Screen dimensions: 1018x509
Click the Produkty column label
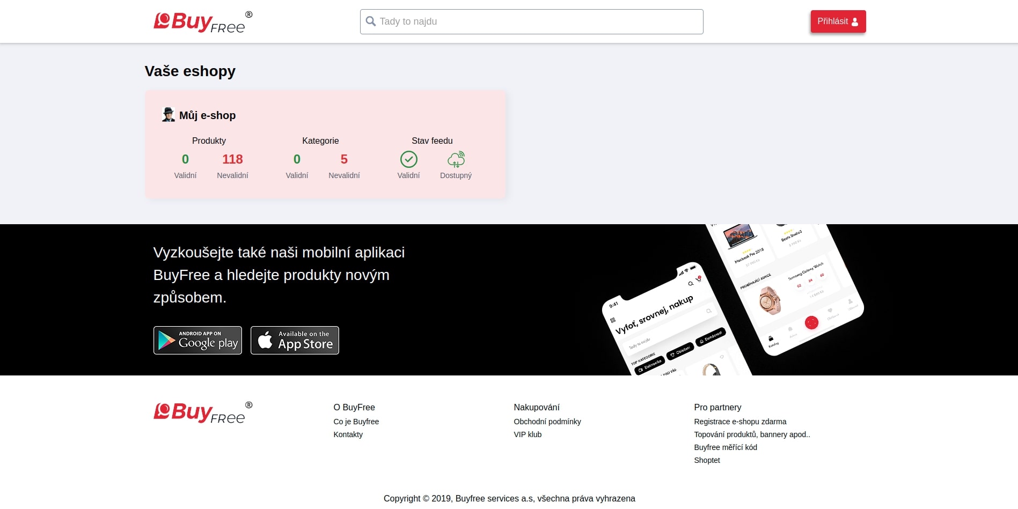(209, 141)
